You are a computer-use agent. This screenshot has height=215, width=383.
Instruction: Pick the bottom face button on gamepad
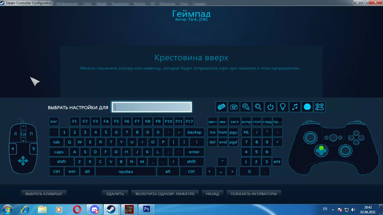[x=356, y=142]
